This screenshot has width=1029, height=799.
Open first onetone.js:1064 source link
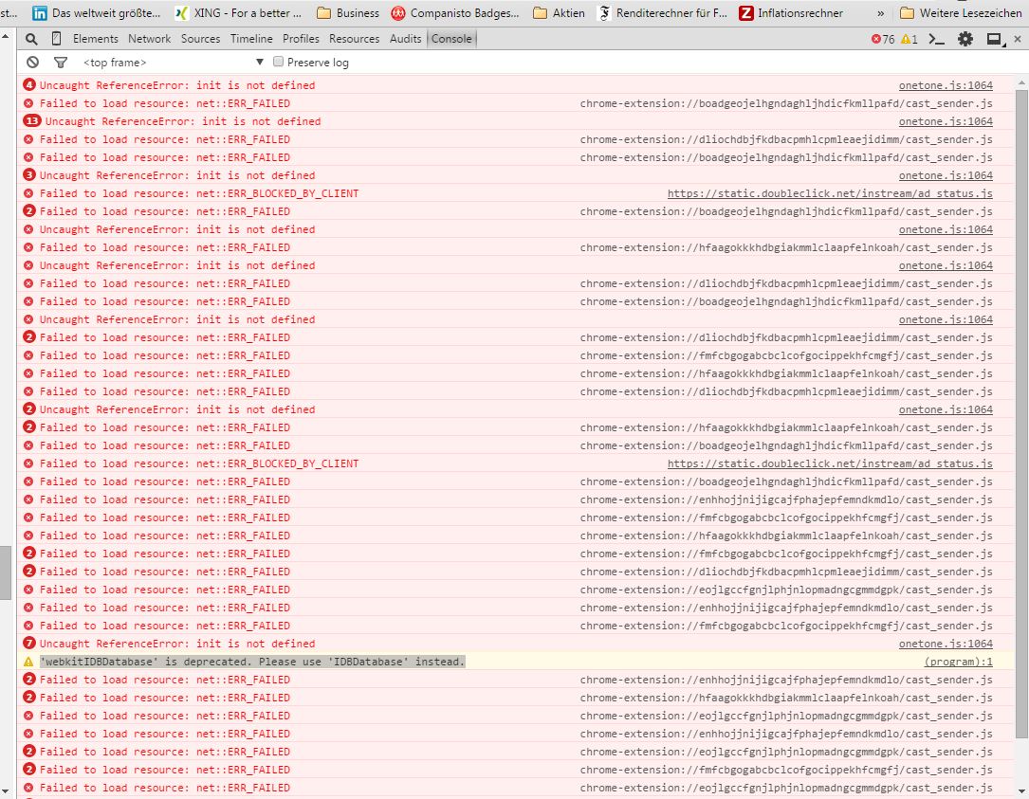[x=946, y=85]
